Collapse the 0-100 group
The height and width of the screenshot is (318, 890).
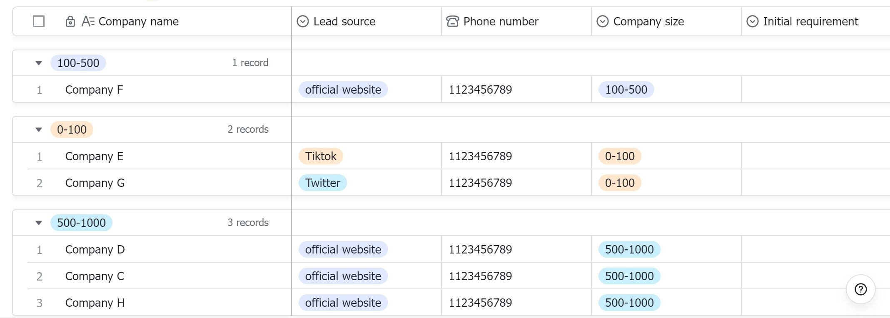tap(39, 130)
